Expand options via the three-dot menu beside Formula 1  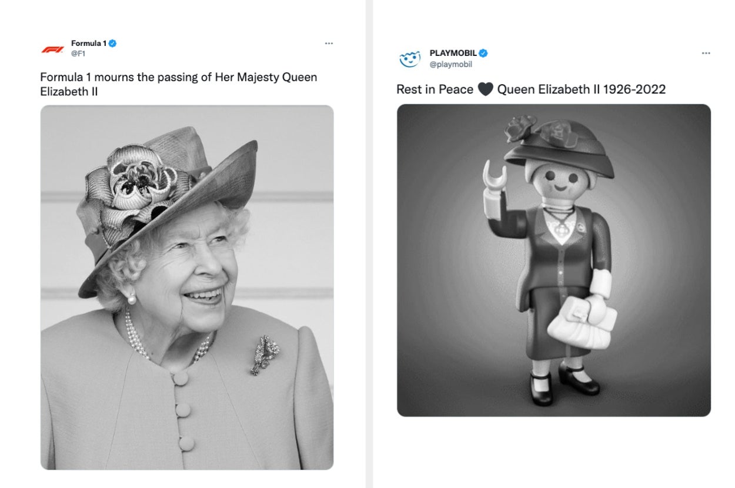pyautogui.click(x=329, y=43)
